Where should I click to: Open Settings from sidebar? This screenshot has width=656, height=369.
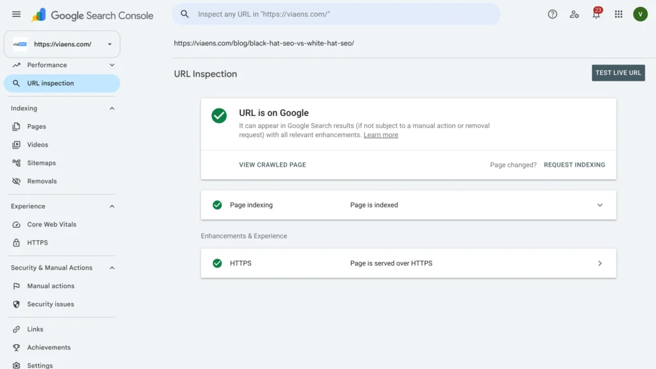(40, 365)
